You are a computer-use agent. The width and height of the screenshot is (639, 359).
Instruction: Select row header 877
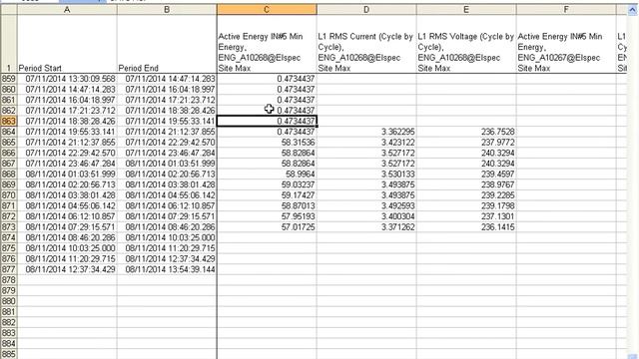(9, 269)
